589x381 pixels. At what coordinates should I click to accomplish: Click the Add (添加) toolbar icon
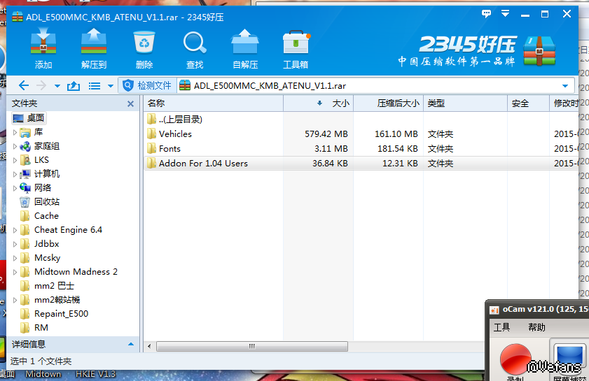pyautogui.click(x=43, y=41)
